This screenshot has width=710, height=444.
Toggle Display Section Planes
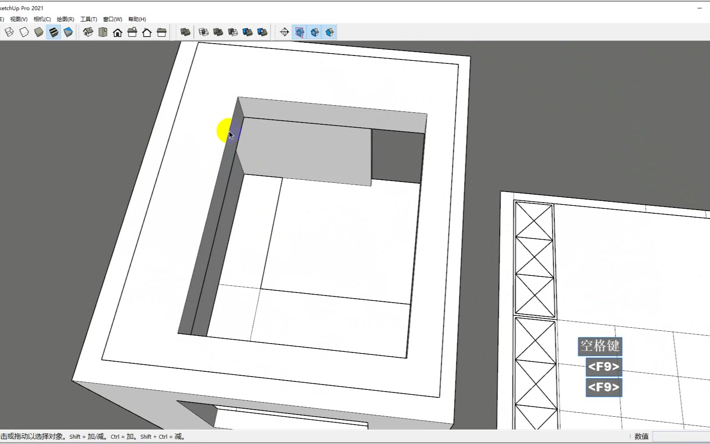coord(300,32)
